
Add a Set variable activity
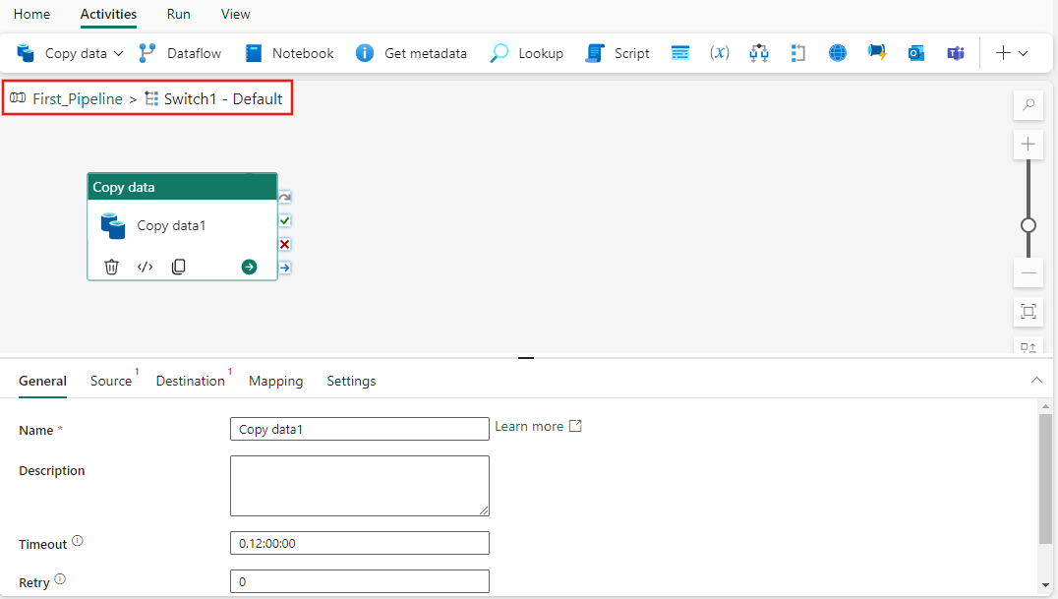click(719, 53)
